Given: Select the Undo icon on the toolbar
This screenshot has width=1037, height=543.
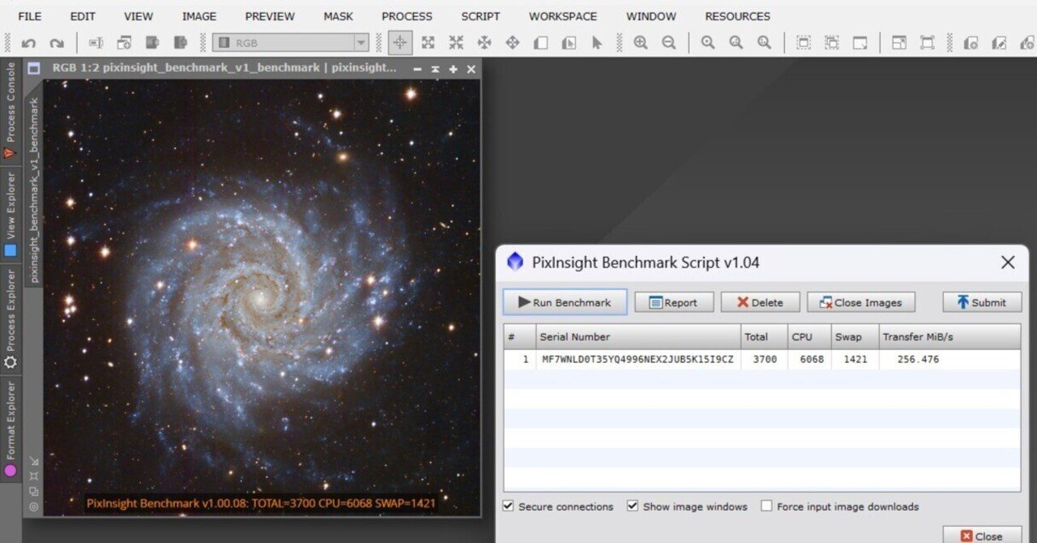Looking at the screenshot, I should click(31, 42).
